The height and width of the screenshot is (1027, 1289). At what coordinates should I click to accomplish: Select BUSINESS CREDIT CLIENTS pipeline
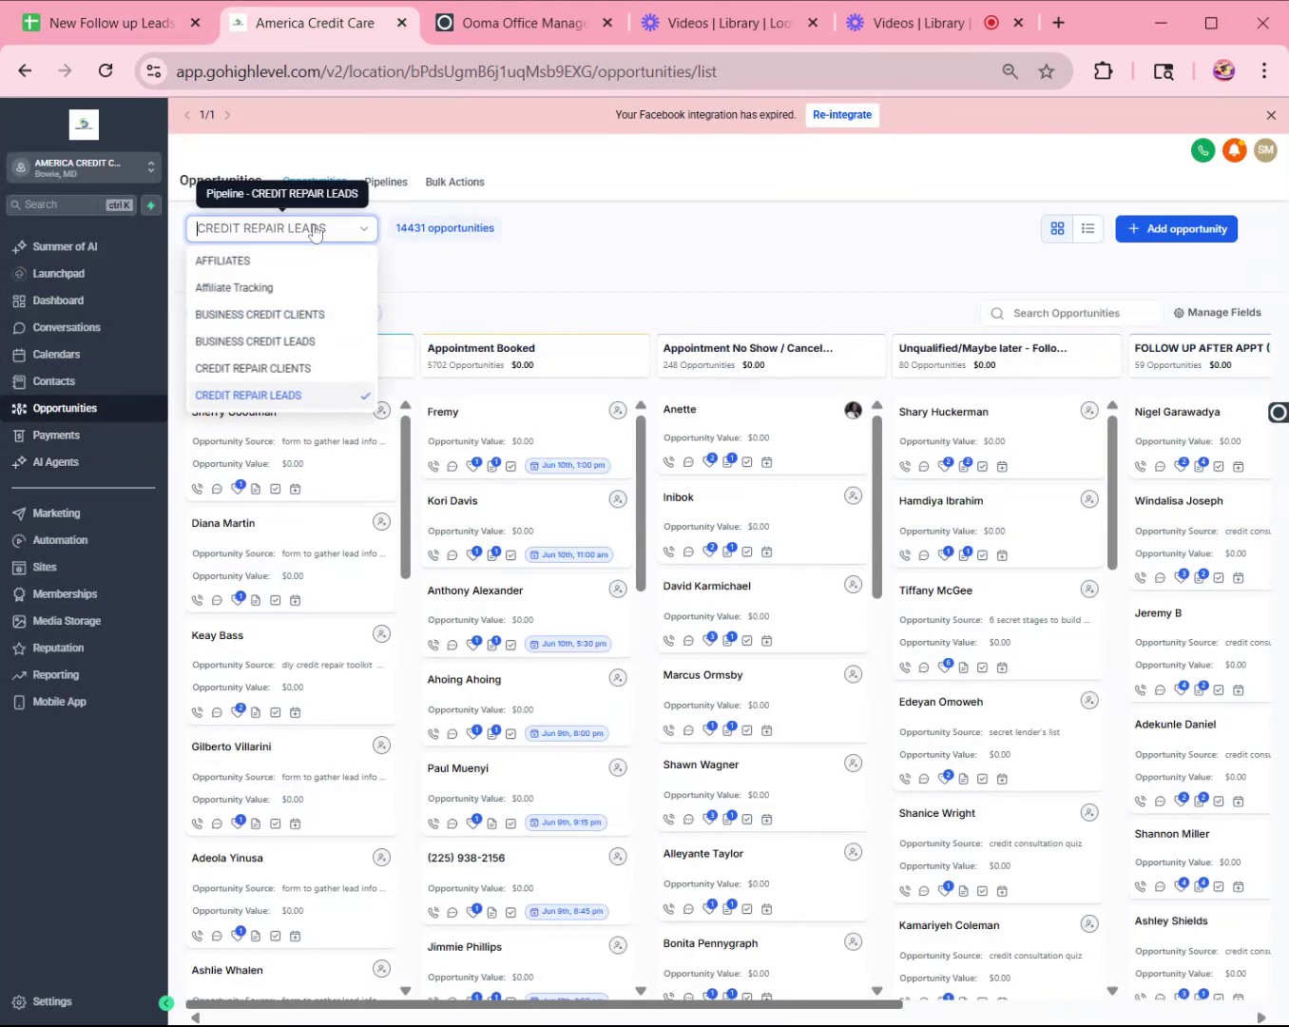[281, 315]
